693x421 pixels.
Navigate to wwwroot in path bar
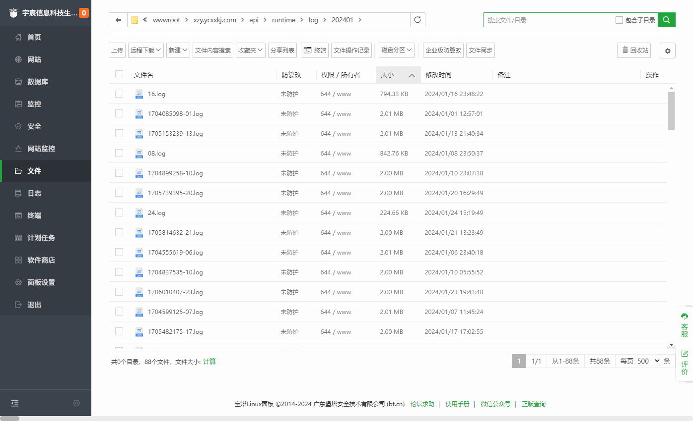(x=166, y=20)
